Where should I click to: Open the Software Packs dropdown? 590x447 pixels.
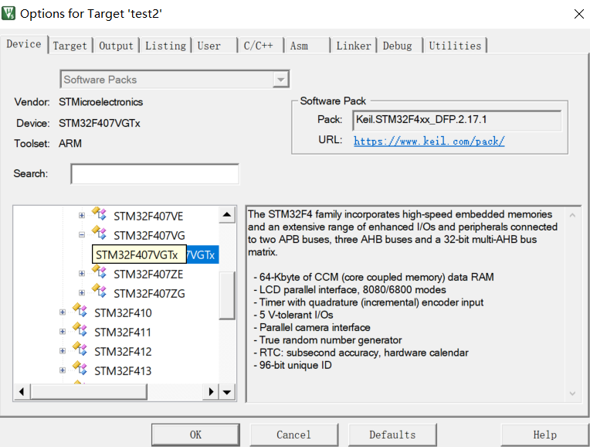coord(280,80)
